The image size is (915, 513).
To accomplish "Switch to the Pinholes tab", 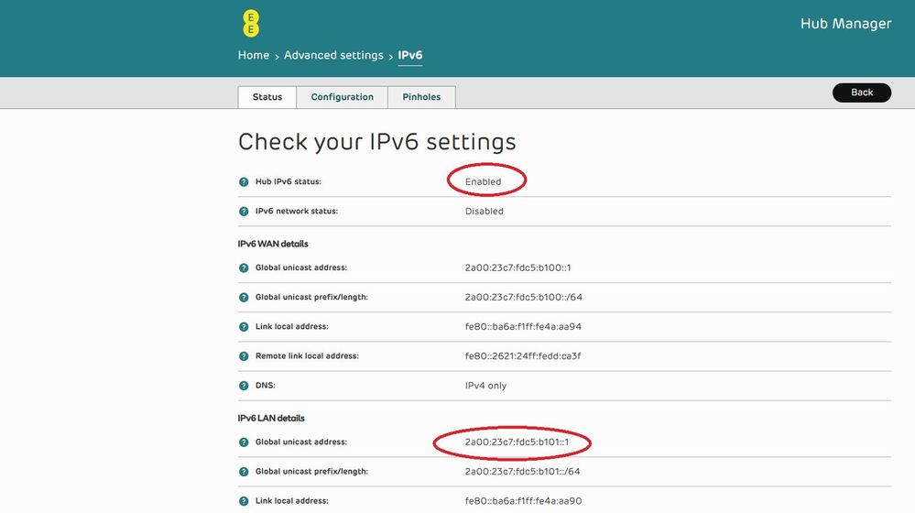I will coord(421,97).
